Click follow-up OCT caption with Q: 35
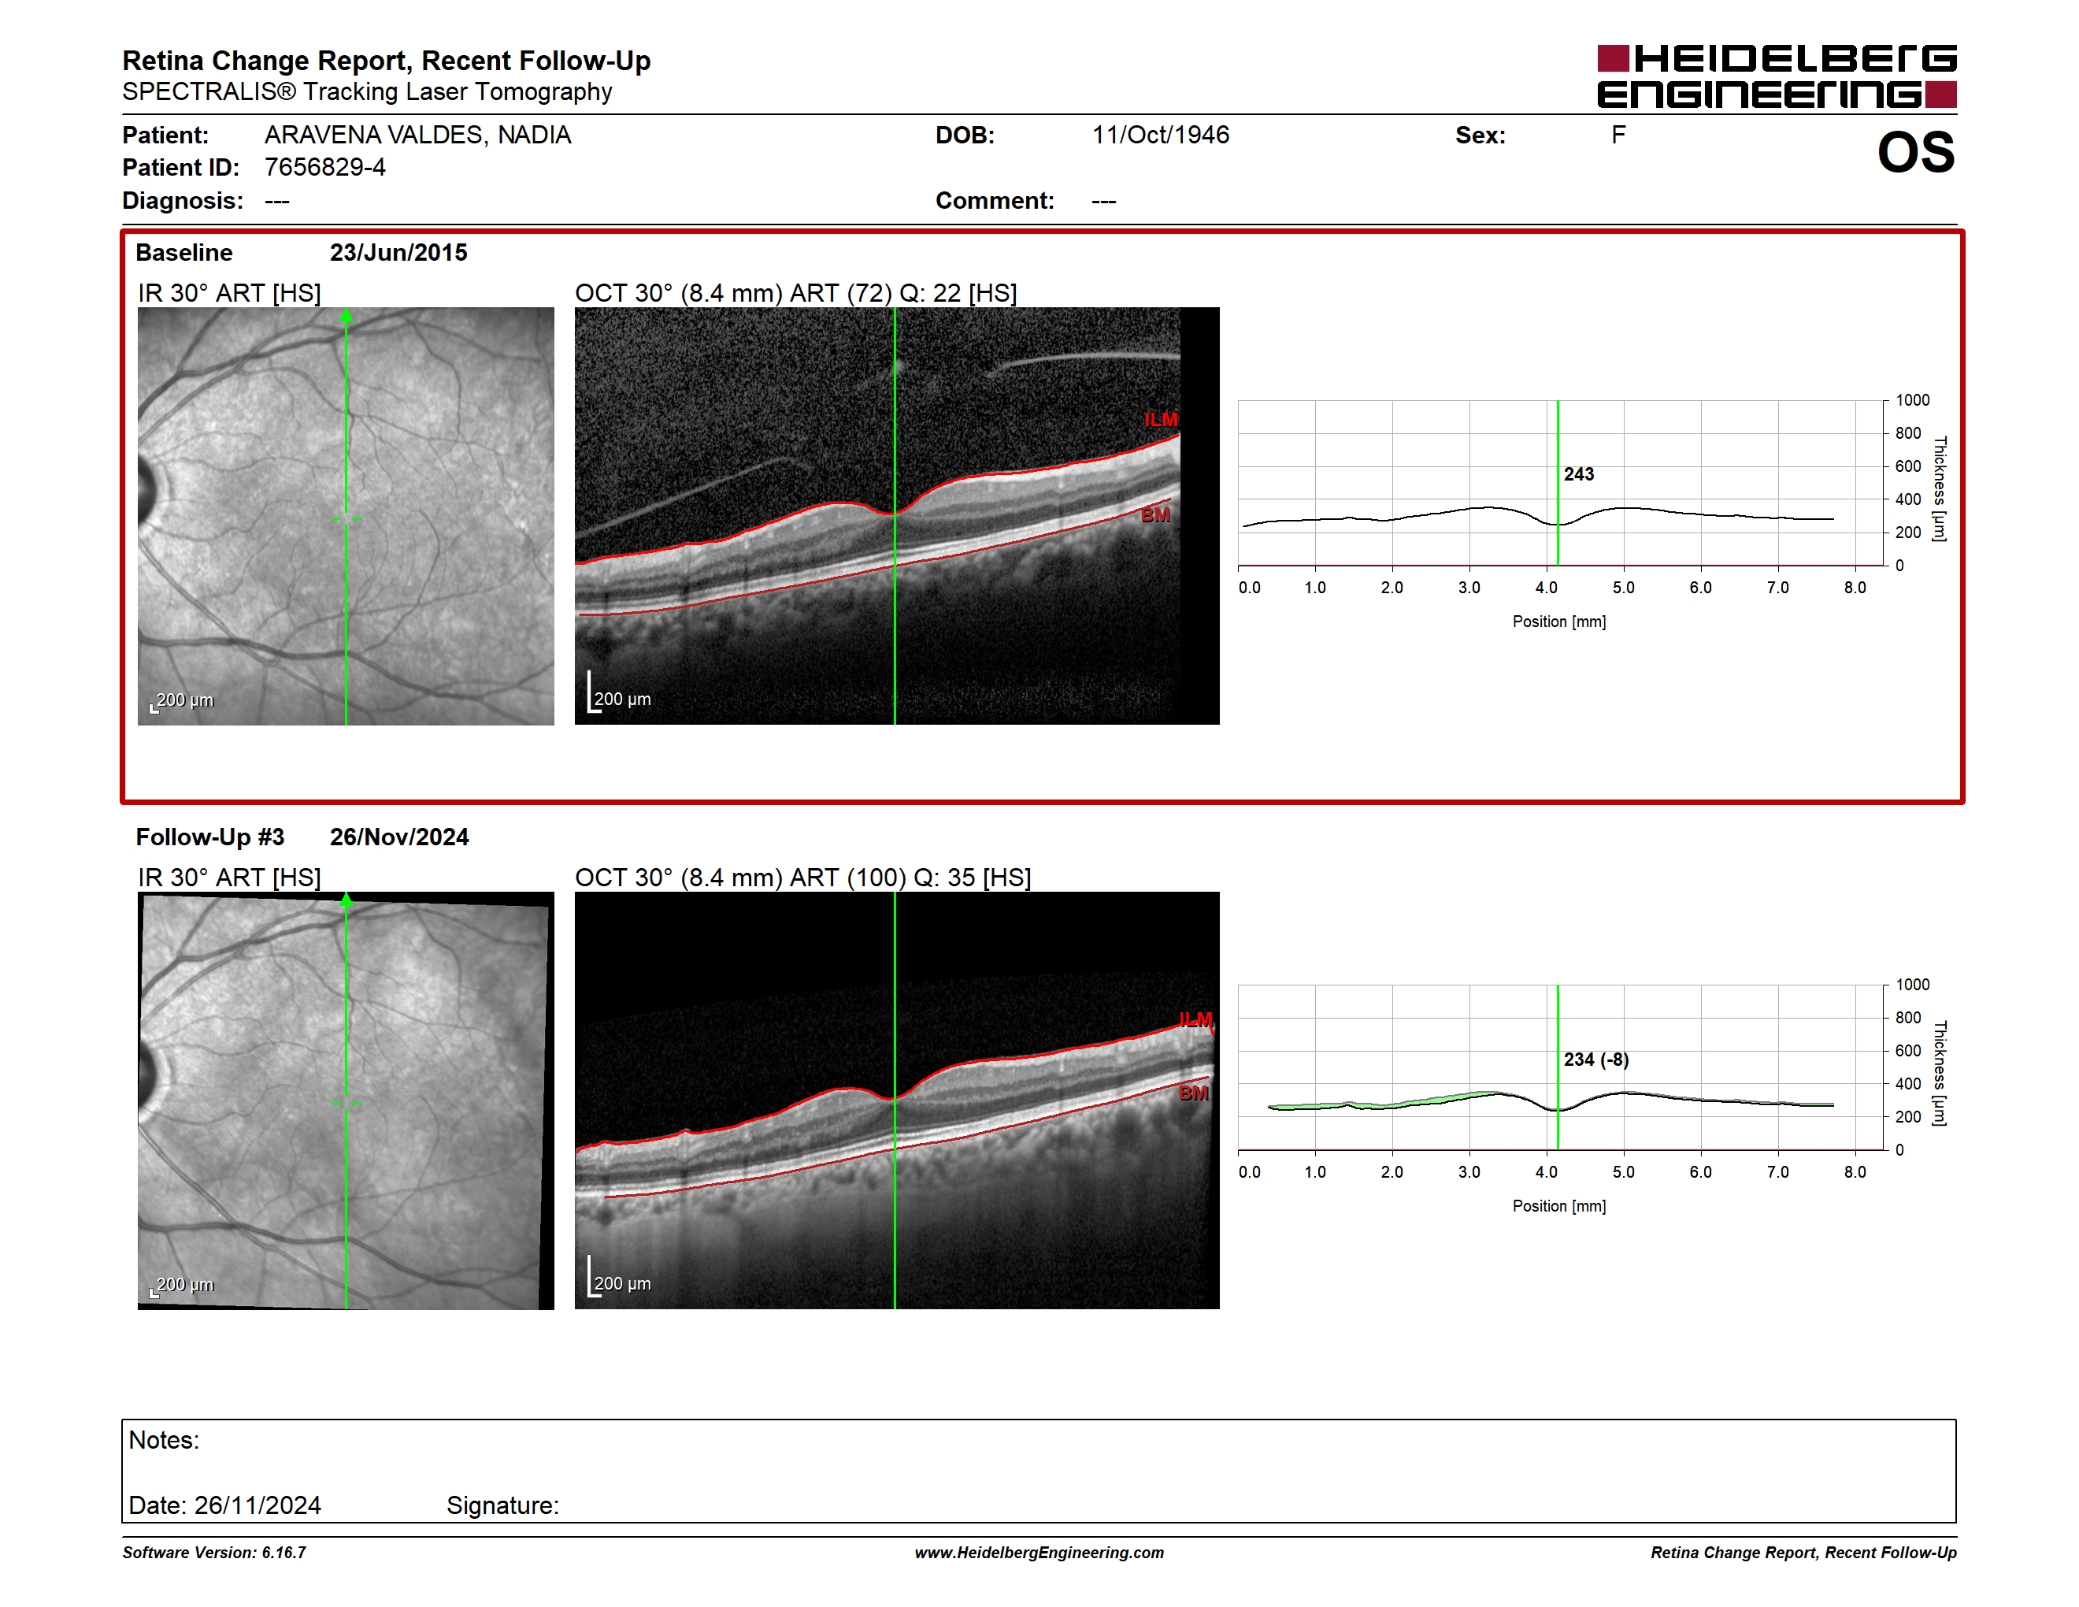Image resolution: width=2079 pixels, height=1607 pixels. click(803, 878)
